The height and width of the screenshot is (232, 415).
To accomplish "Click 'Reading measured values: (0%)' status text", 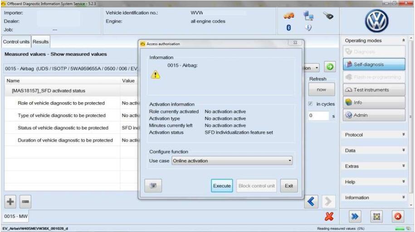I will coord(341,228).
